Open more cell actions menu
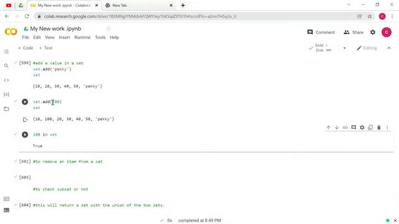Image resolution: width=399 pixels, height=224 pixels. [x=387, y=128]
